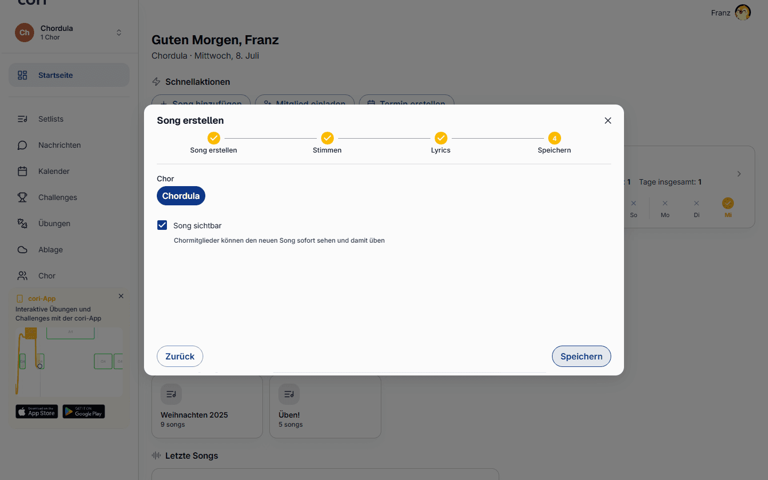Open the Chordula choir switcher dropdown
This screenshot has height=480, width=768.
point(119,33)
